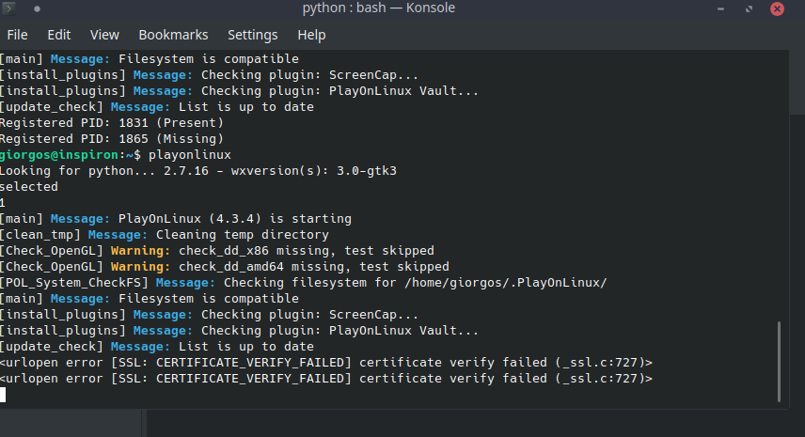Open the Edit menu
Image resolution: width=805 pixels, height=437 pixels.
tap(59, 35)
